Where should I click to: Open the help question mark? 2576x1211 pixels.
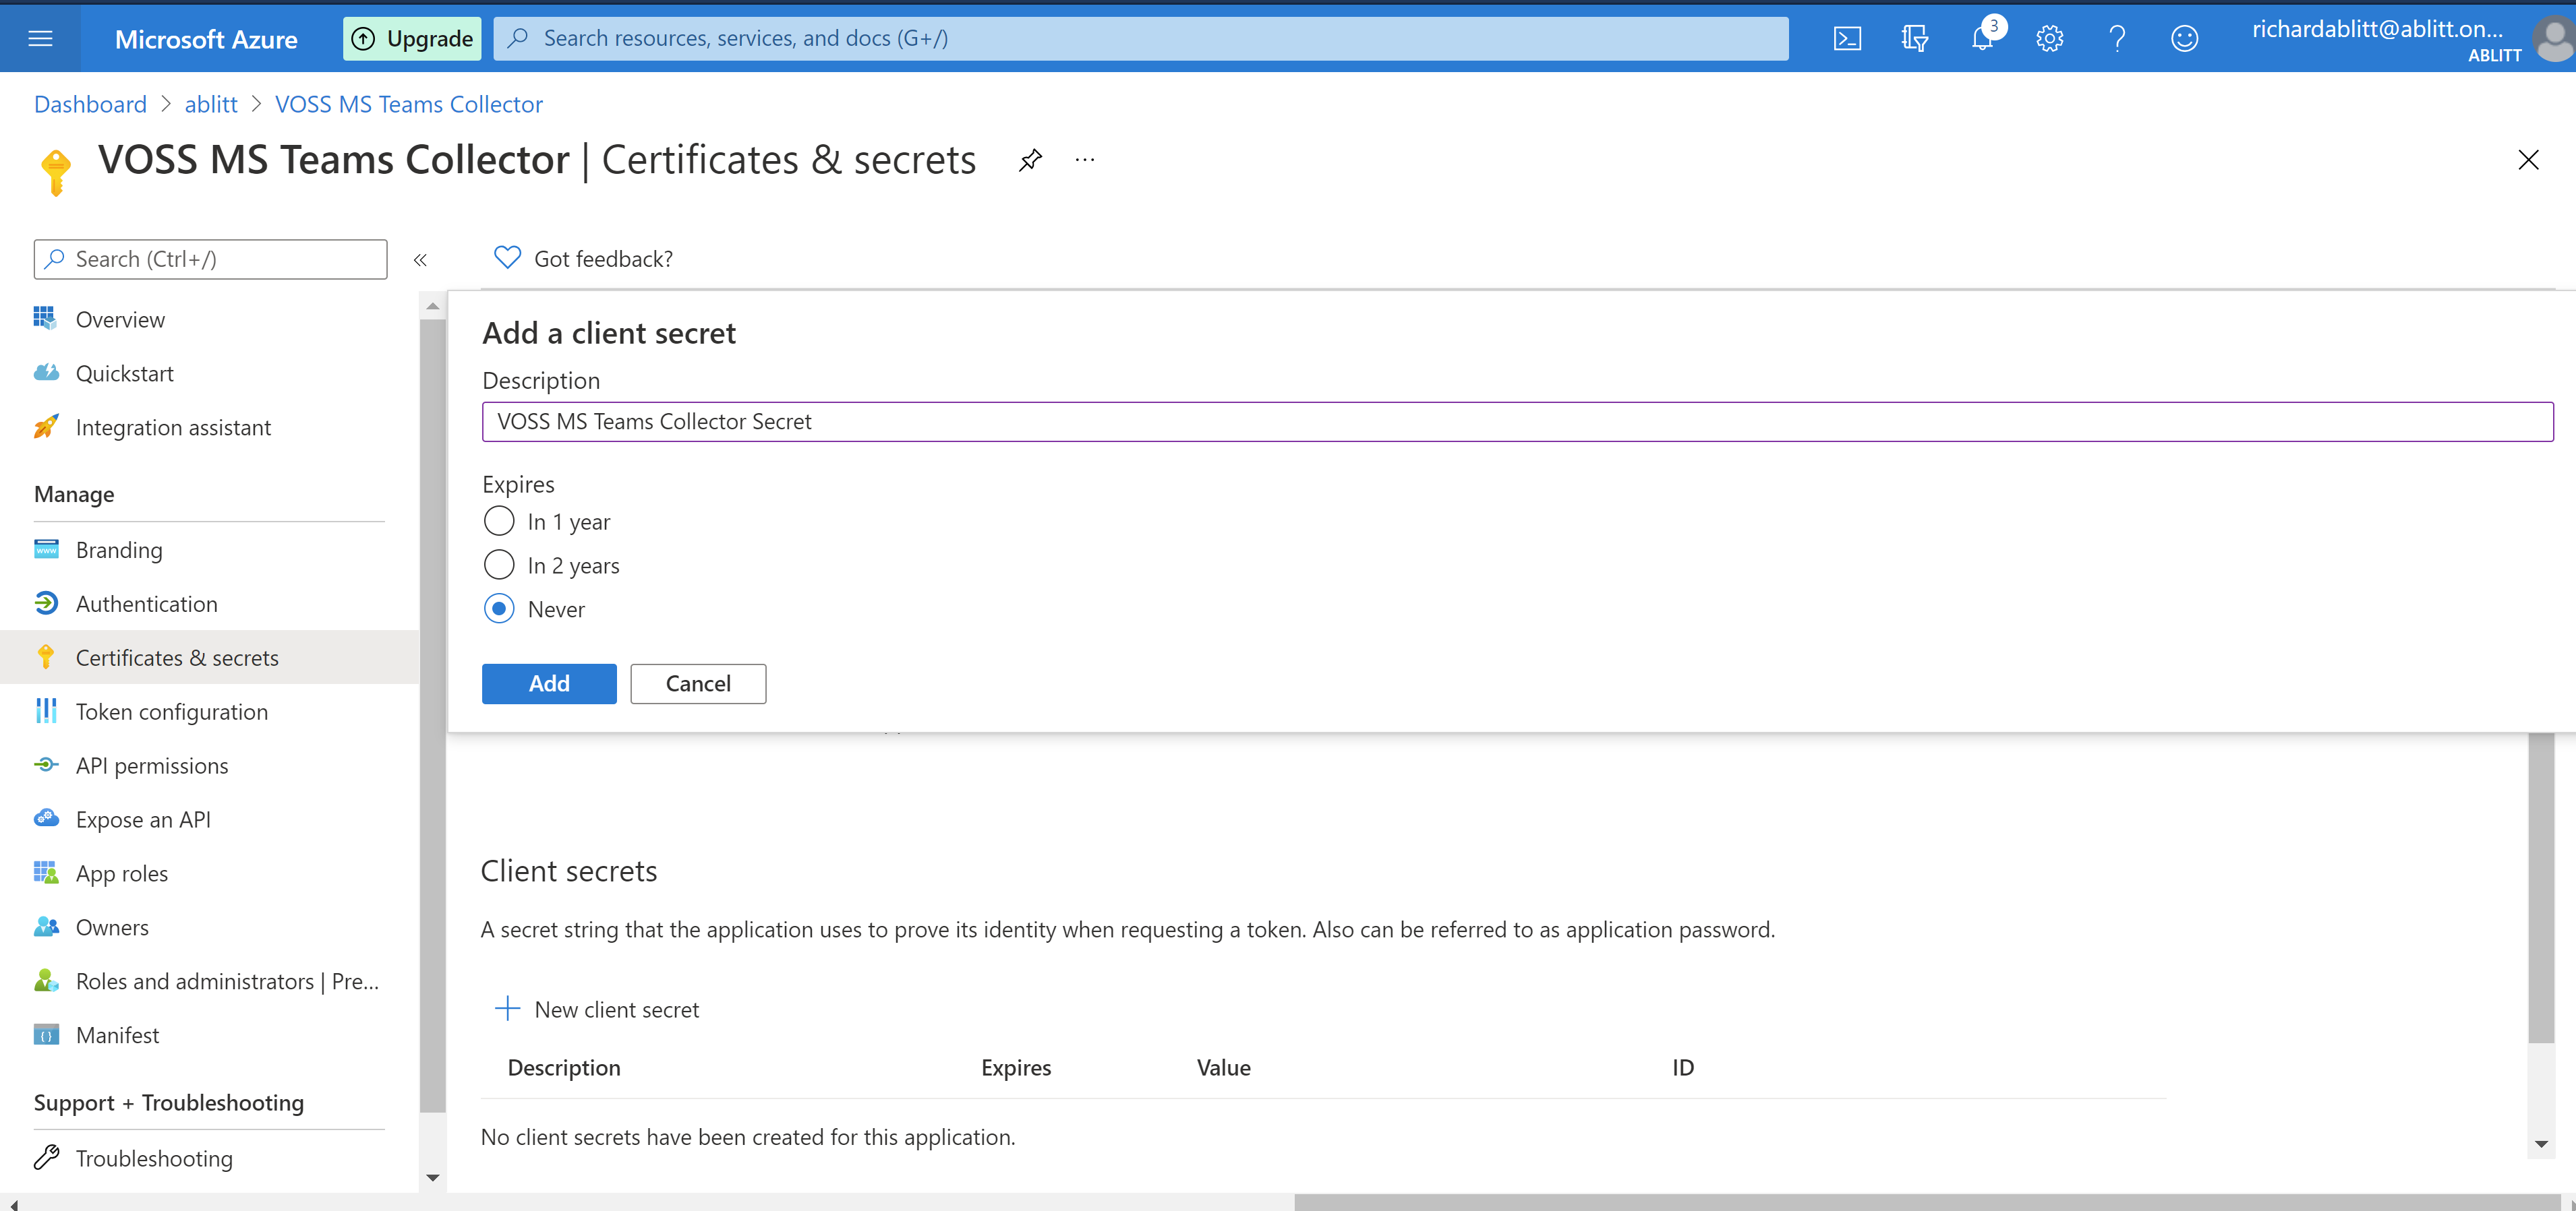coord(2116,38)
